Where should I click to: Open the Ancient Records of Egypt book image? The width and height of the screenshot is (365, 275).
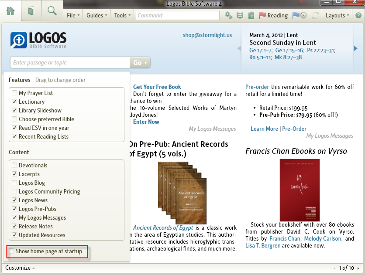click(x=182, y=193)
